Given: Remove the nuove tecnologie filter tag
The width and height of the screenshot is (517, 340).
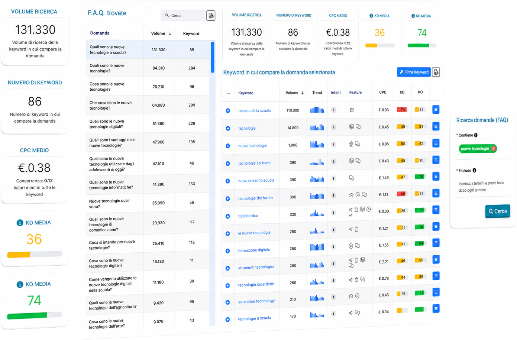Looking at the screenshot, I should (494, 149).
